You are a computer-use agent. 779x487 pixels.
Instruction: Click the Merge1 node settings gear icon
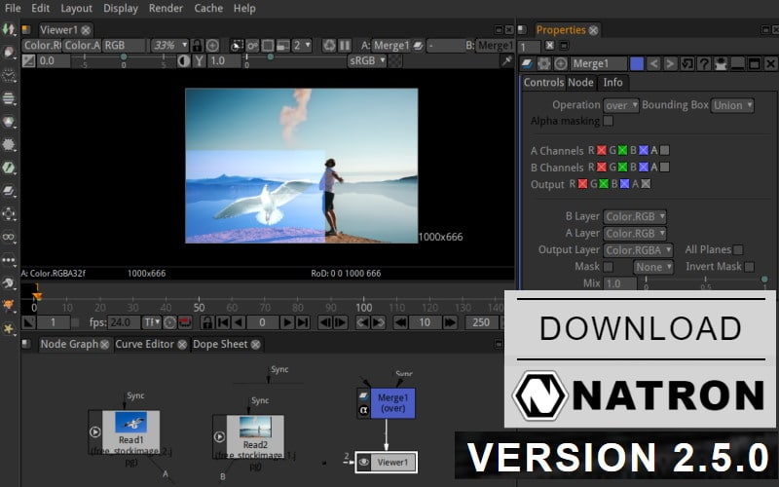(542, 63)
